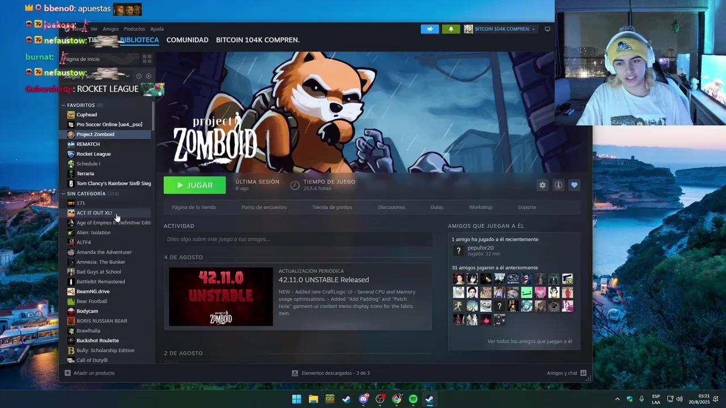Image resolution: width=726 pixels, height=408 pixels.
Task: Open Soporte tab
Action: pyautogui.click(x=527, y=207)
